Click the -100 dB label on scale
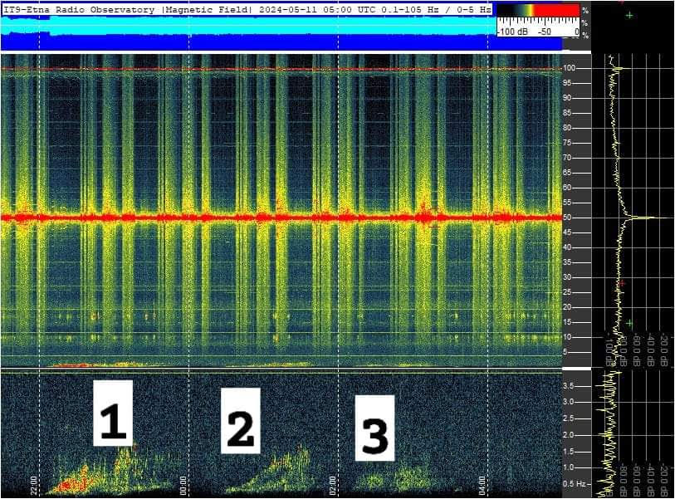 point(514,31)
